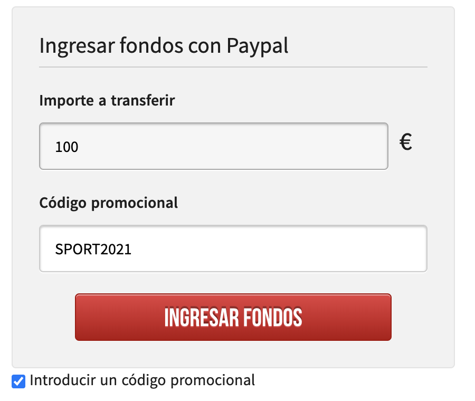Click the Ingresar fondos con Paypal heading

(164, 46)
